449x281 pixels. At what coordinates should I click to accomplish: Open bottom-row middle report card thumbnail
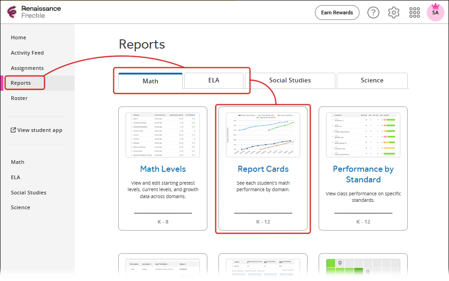click(263, 268)
